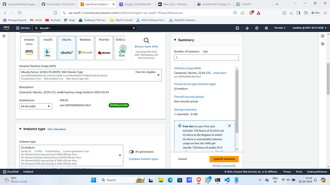Open Instance type Info link
The height and width of the screenshot is (185, 330).
pos(50,129)
